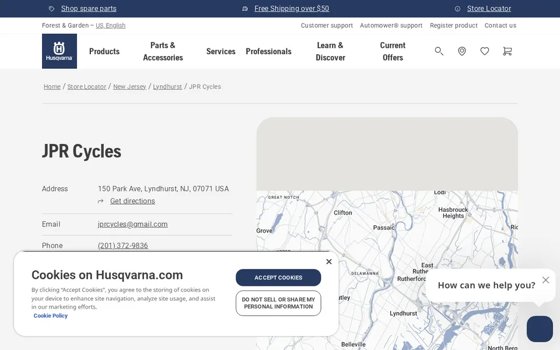
Task: Go to New Jersey breadcrumb
Action: [129, 87]
